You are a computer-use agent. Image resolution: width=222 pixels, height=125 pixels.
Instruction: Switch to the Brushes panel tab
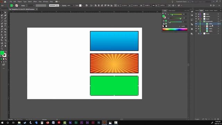pyautogui.click(x=207, y=10)
